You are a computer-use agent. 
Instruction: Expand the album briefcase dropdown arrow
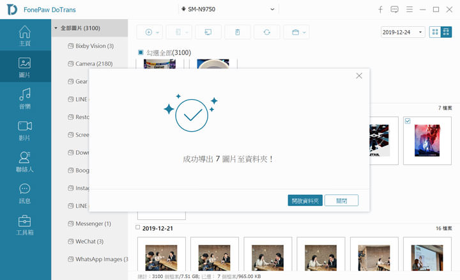[304, 33]
